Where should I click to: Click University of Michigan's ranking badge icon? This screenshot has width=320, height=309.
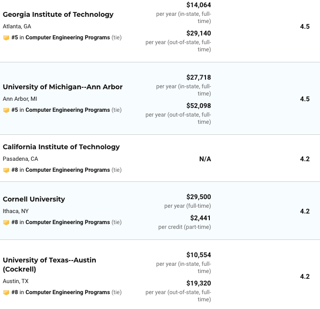[x=6, y=110]
